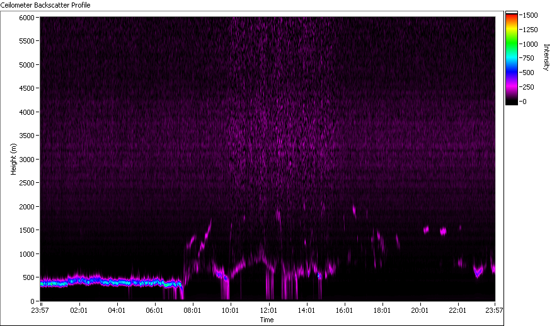Click the Intensity legend label
The image size is (552, 326).
click(x=546, y=57)
